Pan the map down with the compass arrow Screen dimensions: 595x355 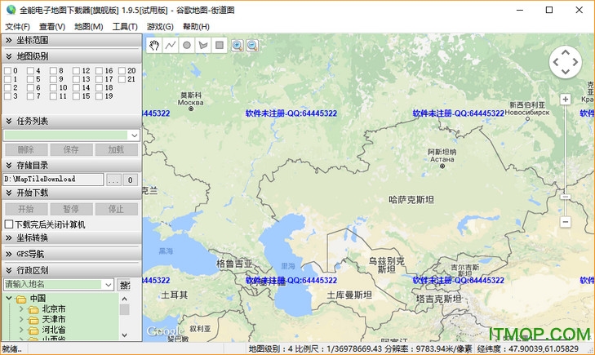point(566,71)
